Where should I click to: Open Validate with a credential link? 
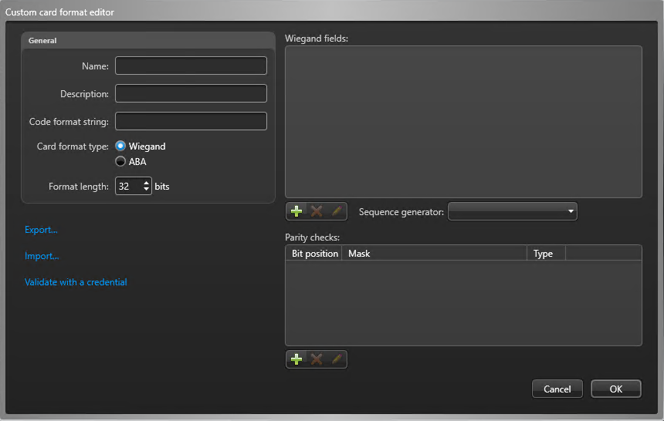coord(76,282)
